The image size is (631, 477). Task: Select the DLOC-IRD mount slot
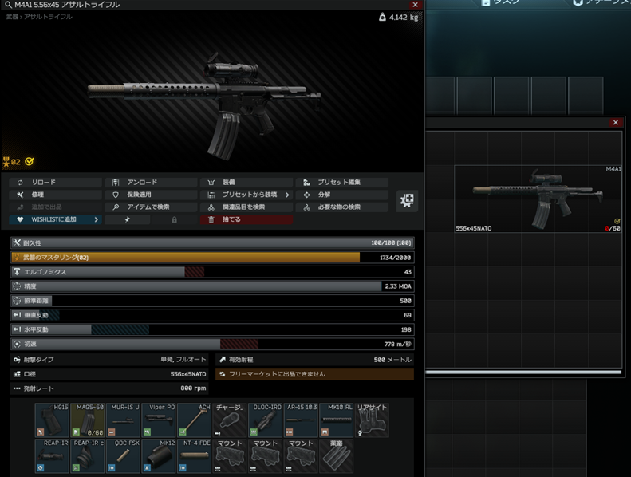tap(266, 420)
